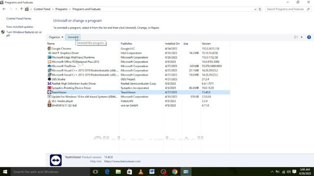Click the Uninstall toolbar button
Viewport: 314px width, 176px height.
tap(73, 37)
